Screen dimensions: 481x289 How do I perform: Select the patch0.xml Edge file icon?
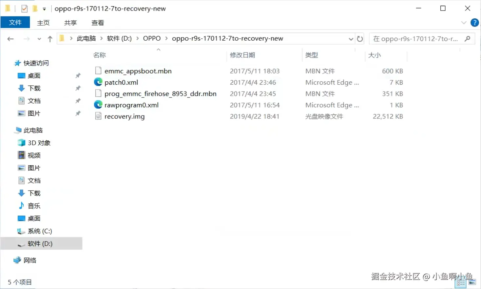coord(98,82)
